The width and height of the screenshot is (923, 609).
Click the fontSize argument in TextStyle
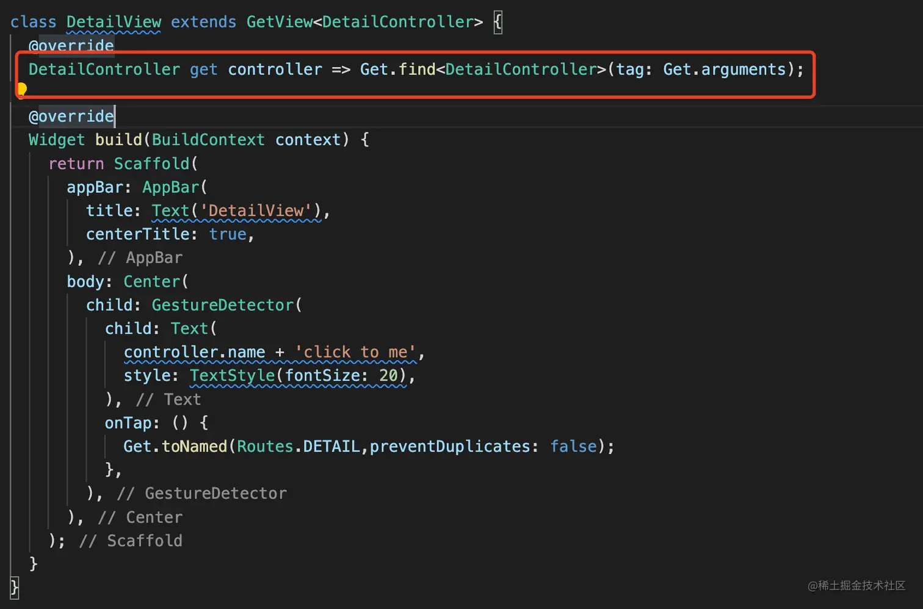pos(322,375)
